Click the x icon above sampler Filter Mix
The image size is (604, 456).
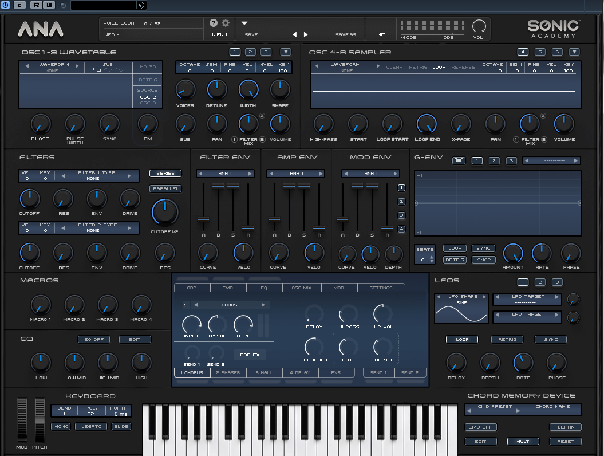click(x=543, y=116)
